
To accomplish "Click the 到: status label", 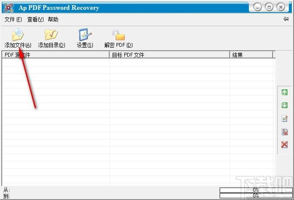I will tap(6, 196).
